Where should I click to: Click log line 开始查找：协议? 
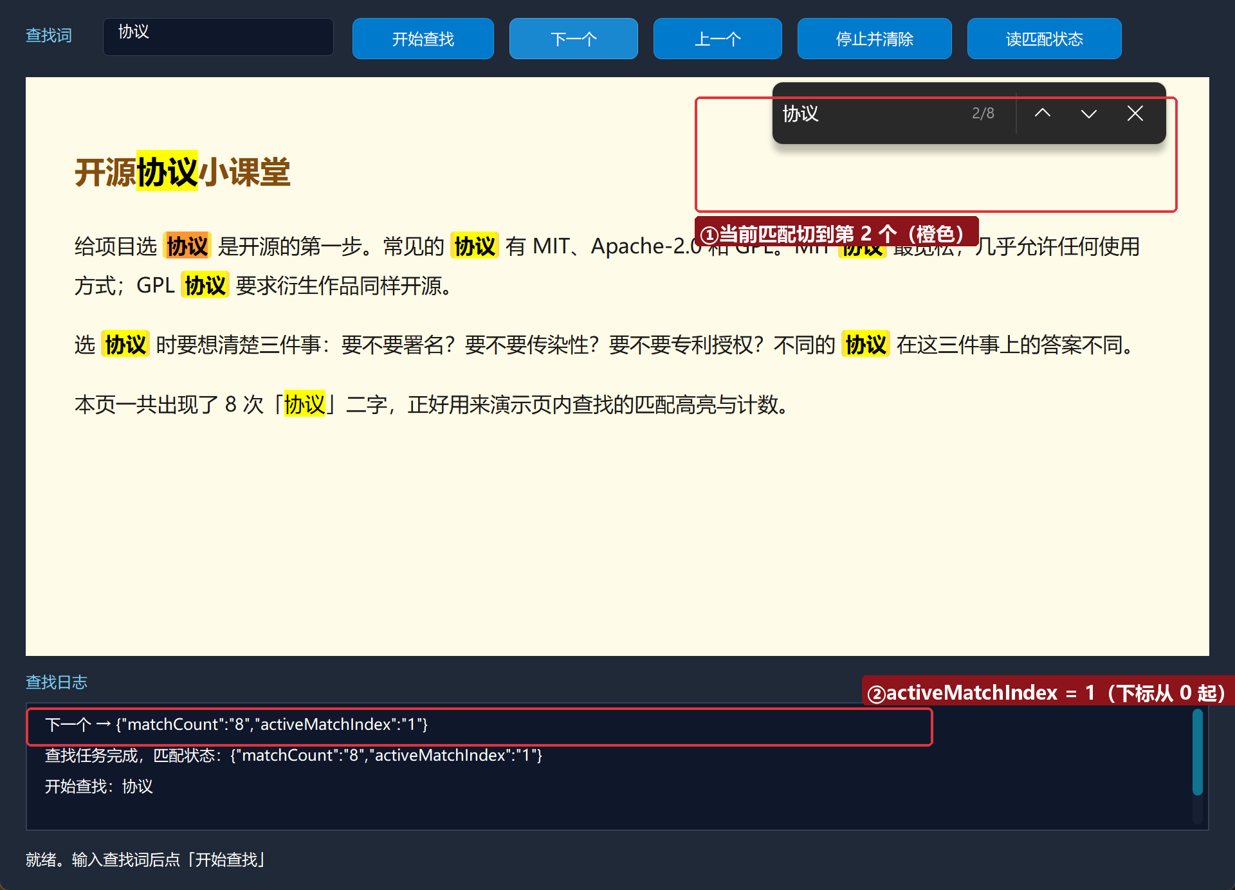[x=99, y=786]
